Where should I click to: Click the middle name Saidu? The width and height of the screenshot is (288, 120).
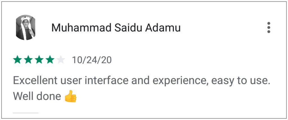click(129, 28)
